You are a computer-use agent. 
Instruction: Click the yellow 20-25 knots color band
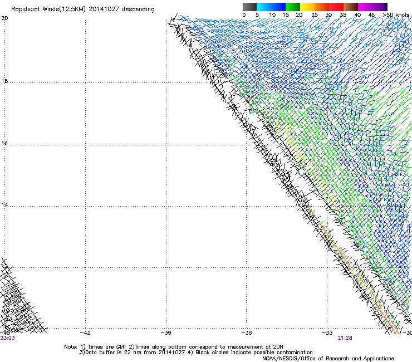[x=307, y=7]
